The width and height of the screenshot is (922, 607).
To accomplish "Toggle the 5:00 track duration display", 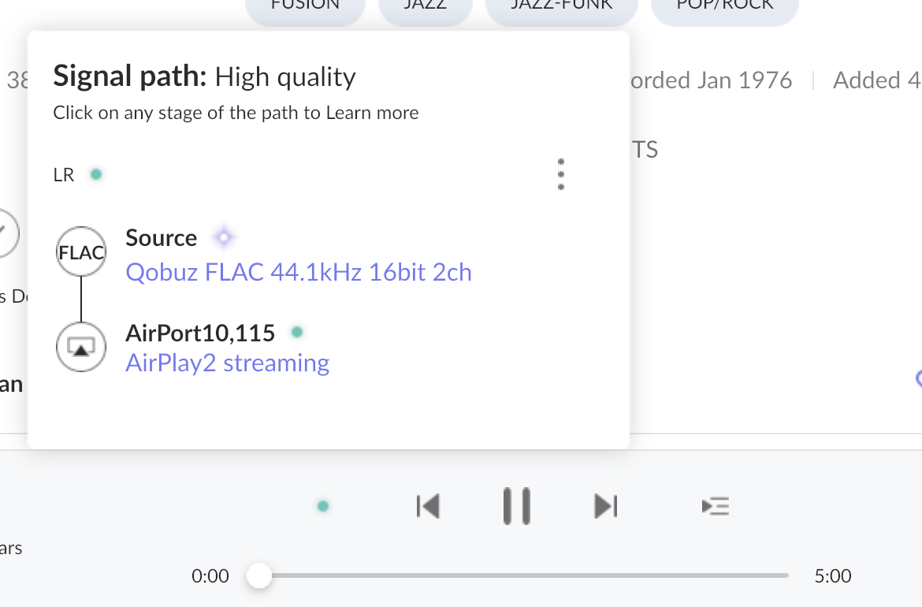I will 832,576.
